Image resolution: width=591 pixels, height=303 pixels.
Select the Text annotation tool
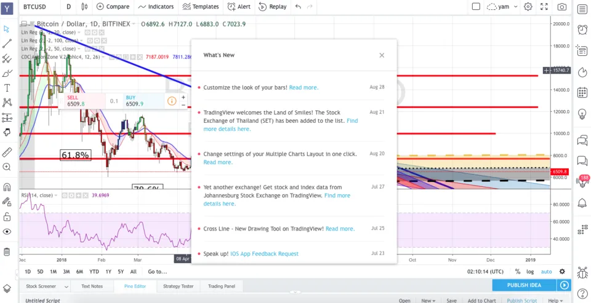pyautogui.click(x=7, y=88)
